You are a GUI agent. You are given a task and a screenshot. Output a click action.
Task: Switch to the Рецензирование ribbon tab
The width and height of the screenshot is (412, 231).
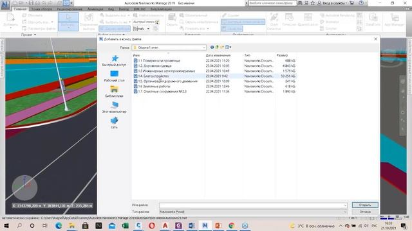pyautogui.click(x=70, y=9)
